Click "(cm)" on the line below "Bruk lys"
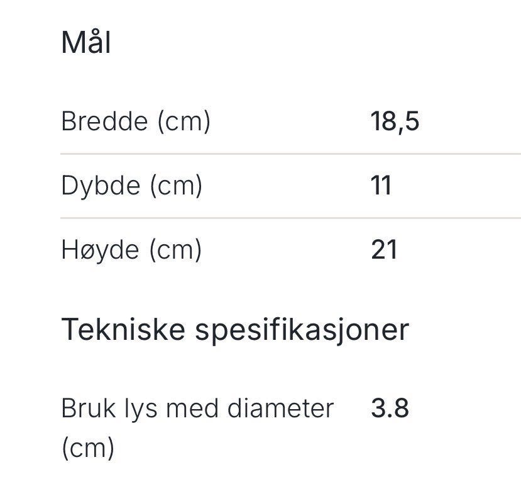 tap(88, 448)
